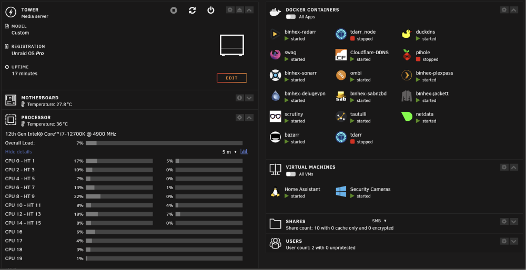Click the tdarr icon beside bazarr

341,137
